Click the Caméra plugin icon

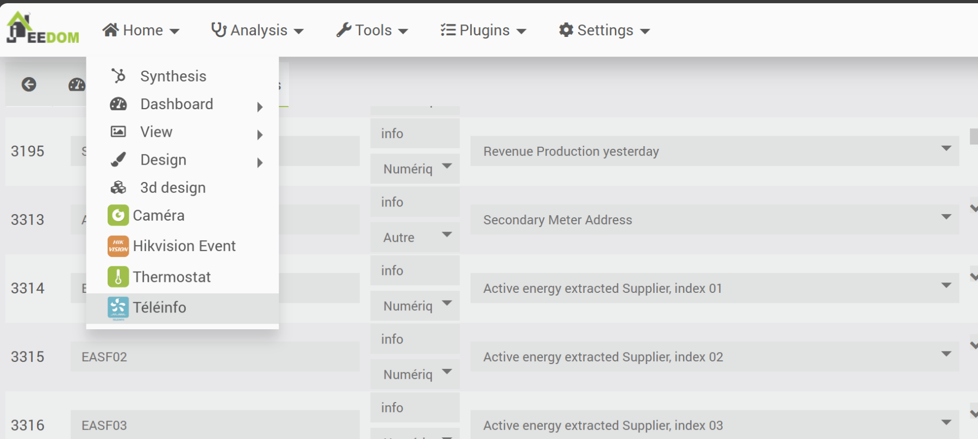pyautogui.click(x=118, y=215)
